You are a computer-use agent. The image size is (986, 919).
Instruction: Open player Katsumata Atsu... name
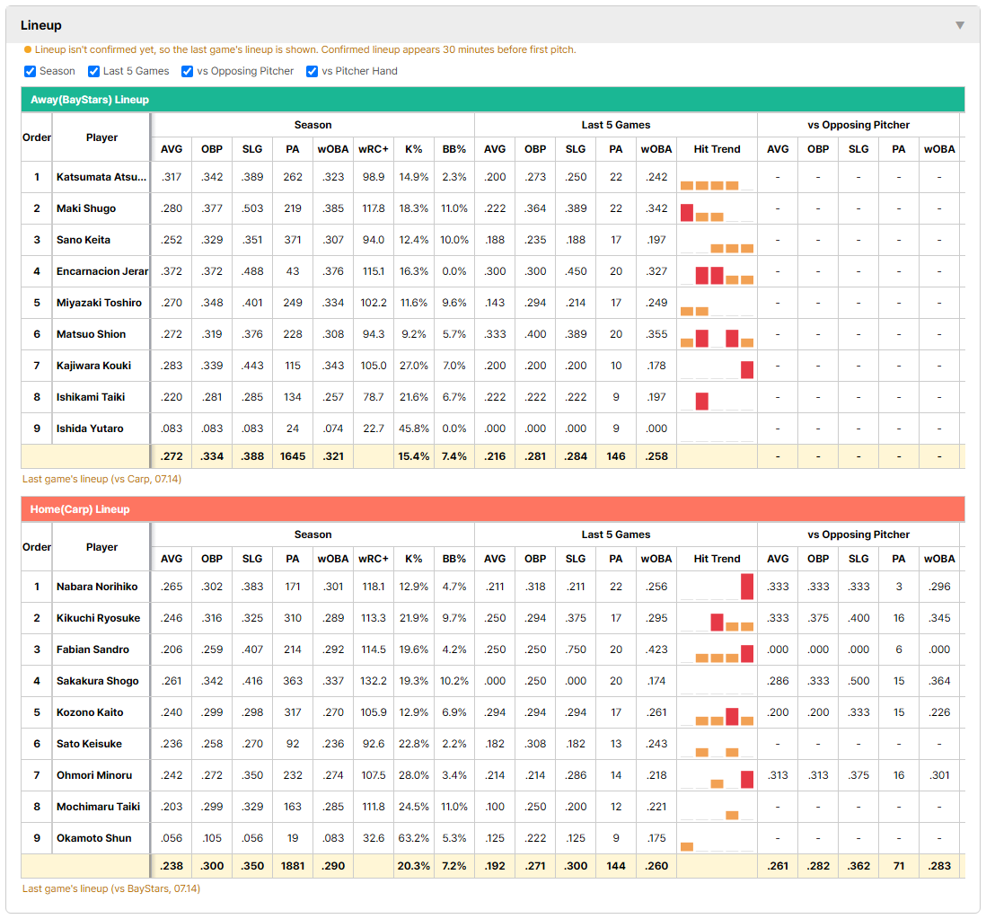(101, 177)
